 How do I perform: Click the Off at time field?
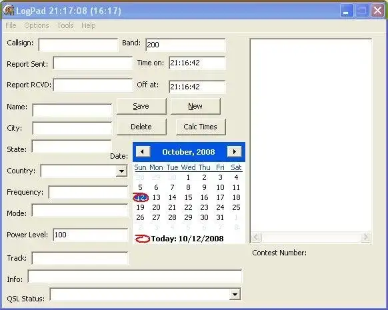tap(197, 87)
